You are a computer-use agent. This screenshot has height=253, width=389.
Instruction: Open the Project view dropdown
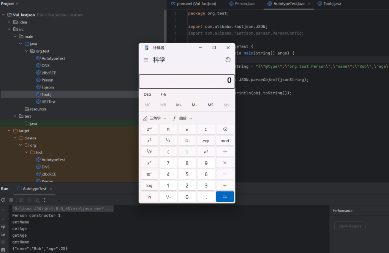[x=9, y=4]
